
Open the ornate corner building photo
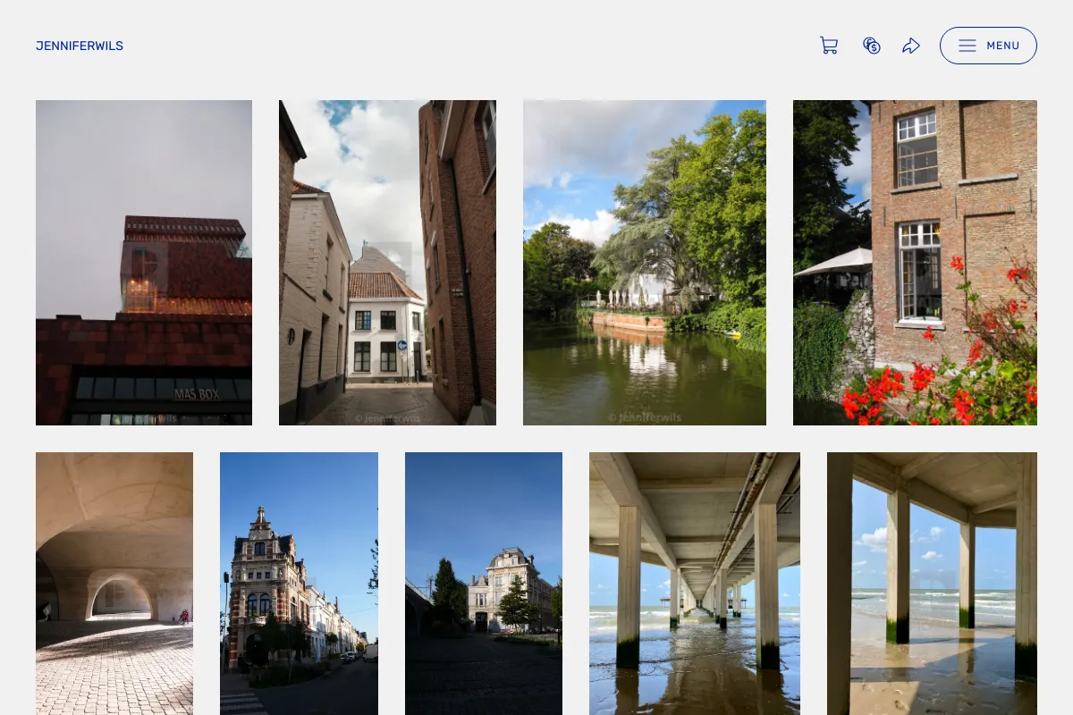pyautogui.click(x=299, y=584)
